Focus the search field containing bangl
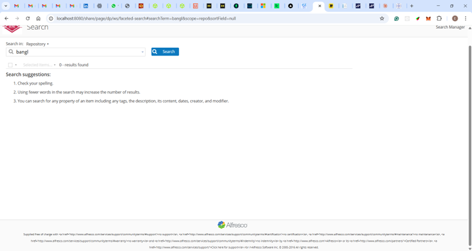The width and height of the screenshot is (472, 251). point(75,52)
